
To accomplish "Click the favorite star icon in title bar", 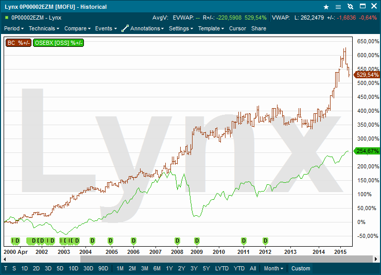I will tap(326, 7).
